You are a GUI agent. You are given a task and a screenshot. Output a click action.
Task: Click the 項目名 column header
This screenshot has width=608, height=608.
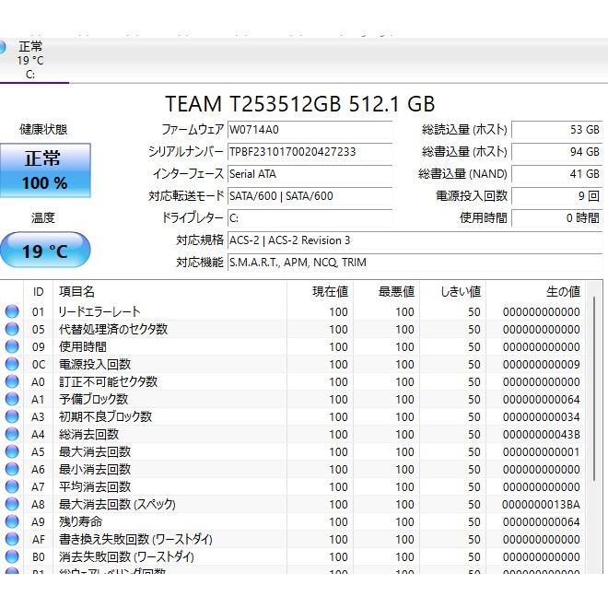170,292
